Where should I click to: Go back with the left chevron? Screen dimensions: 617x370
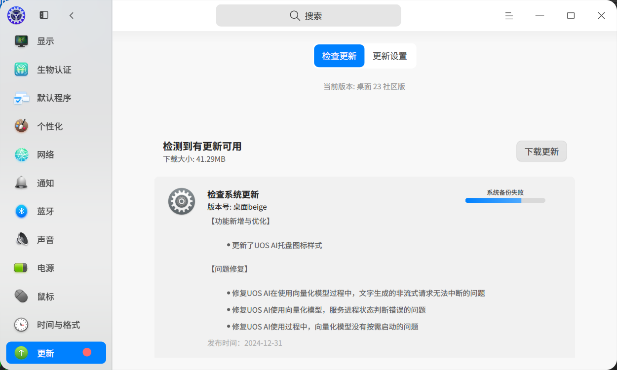click(x=72, y=15)
